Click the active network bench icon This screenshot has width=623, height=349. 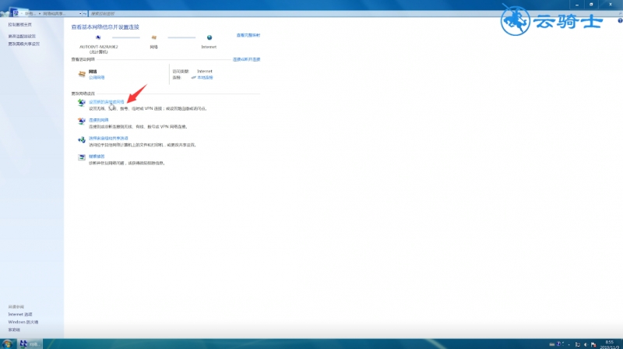pos(82,74)
